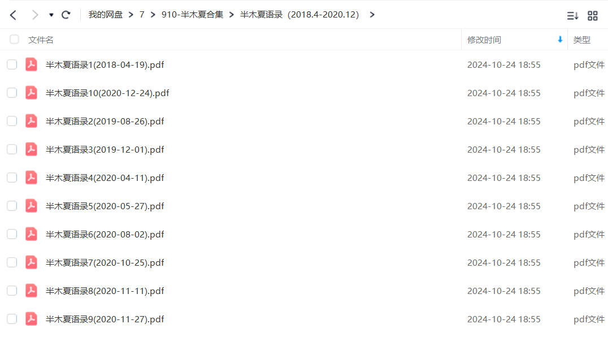
Task: Open the sort options icon
Action: point(573,15)
